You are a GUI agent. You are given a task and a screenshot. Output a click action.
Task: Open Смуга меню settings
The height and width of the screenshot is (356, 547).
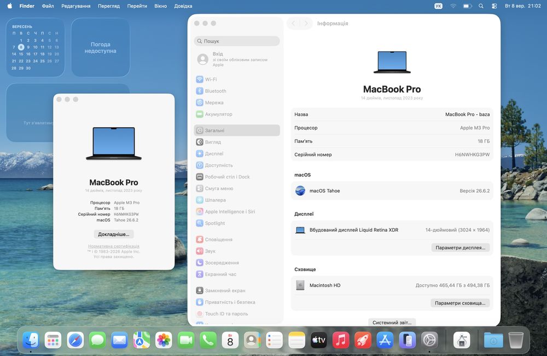[237, 188]
